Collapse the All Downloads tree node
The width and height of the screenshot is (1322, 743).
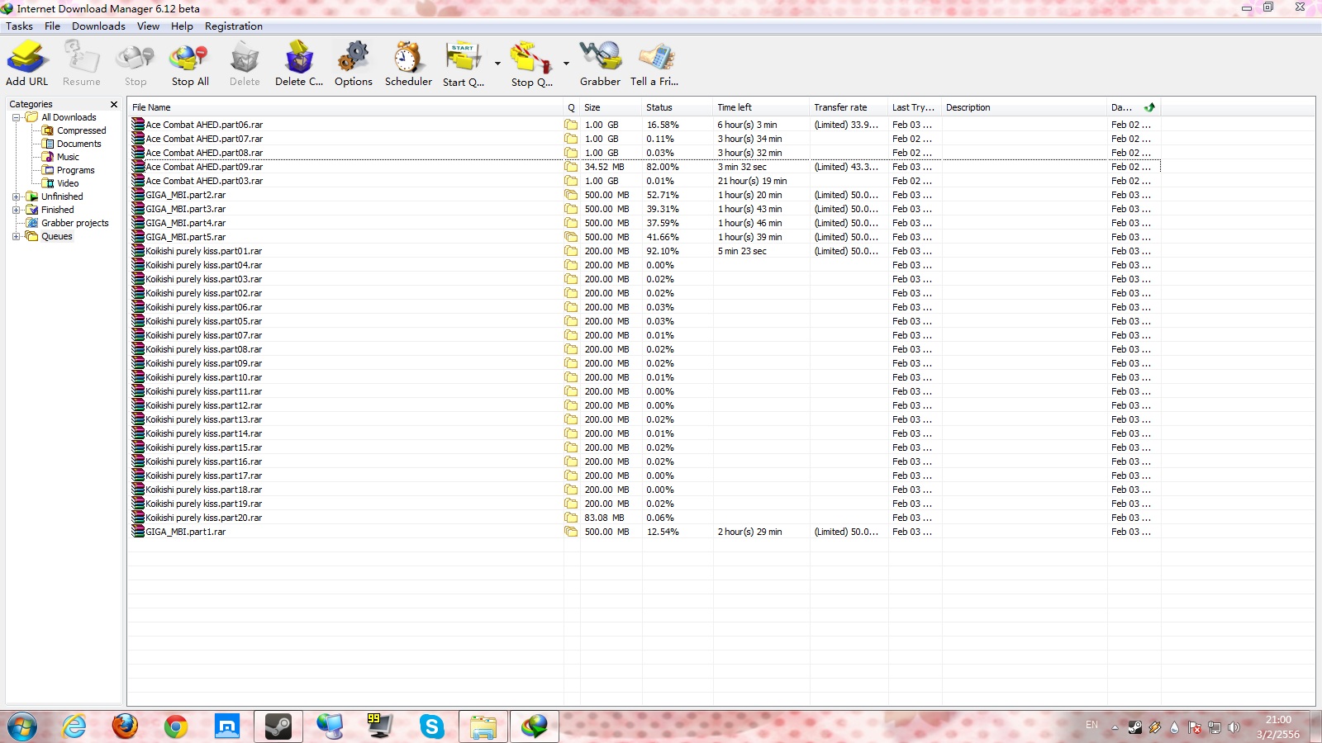tap(16, 117)
